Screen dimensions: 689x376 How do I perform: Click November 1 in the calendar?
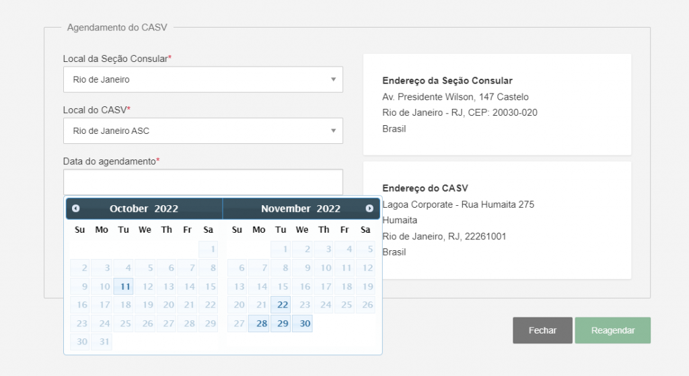pyautogui.click(x=281, y=250)
